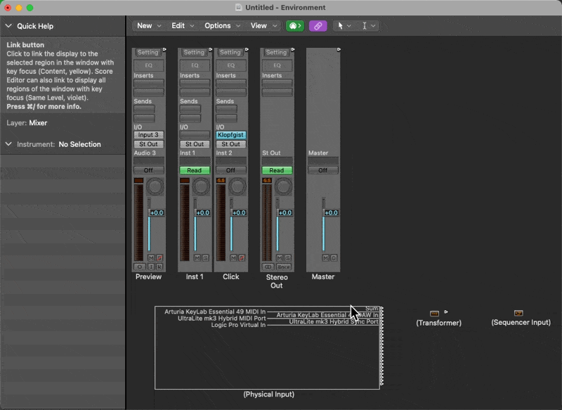Image resolution: width=562 pixels, height=410 pixels.
Task: Click the green MIDI Thru palette button
Action: [294, 26]
